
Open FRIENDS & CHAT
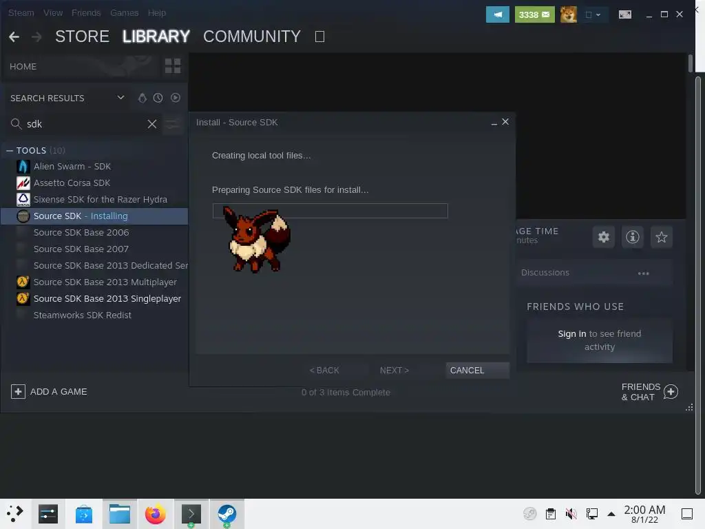tap(649, 392)
